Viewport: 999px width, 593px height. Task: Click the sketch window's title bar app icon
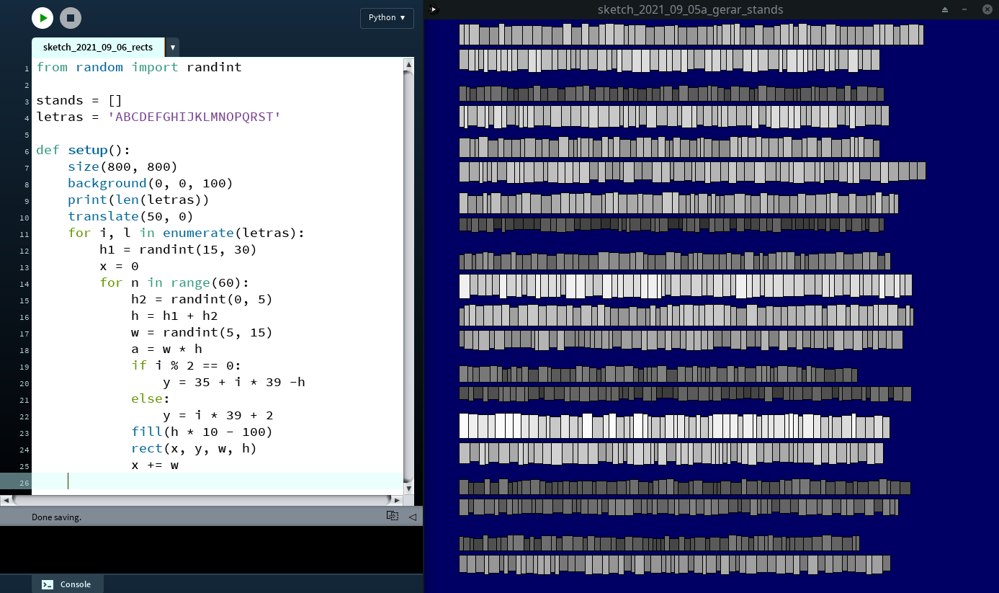coord(432,9)
